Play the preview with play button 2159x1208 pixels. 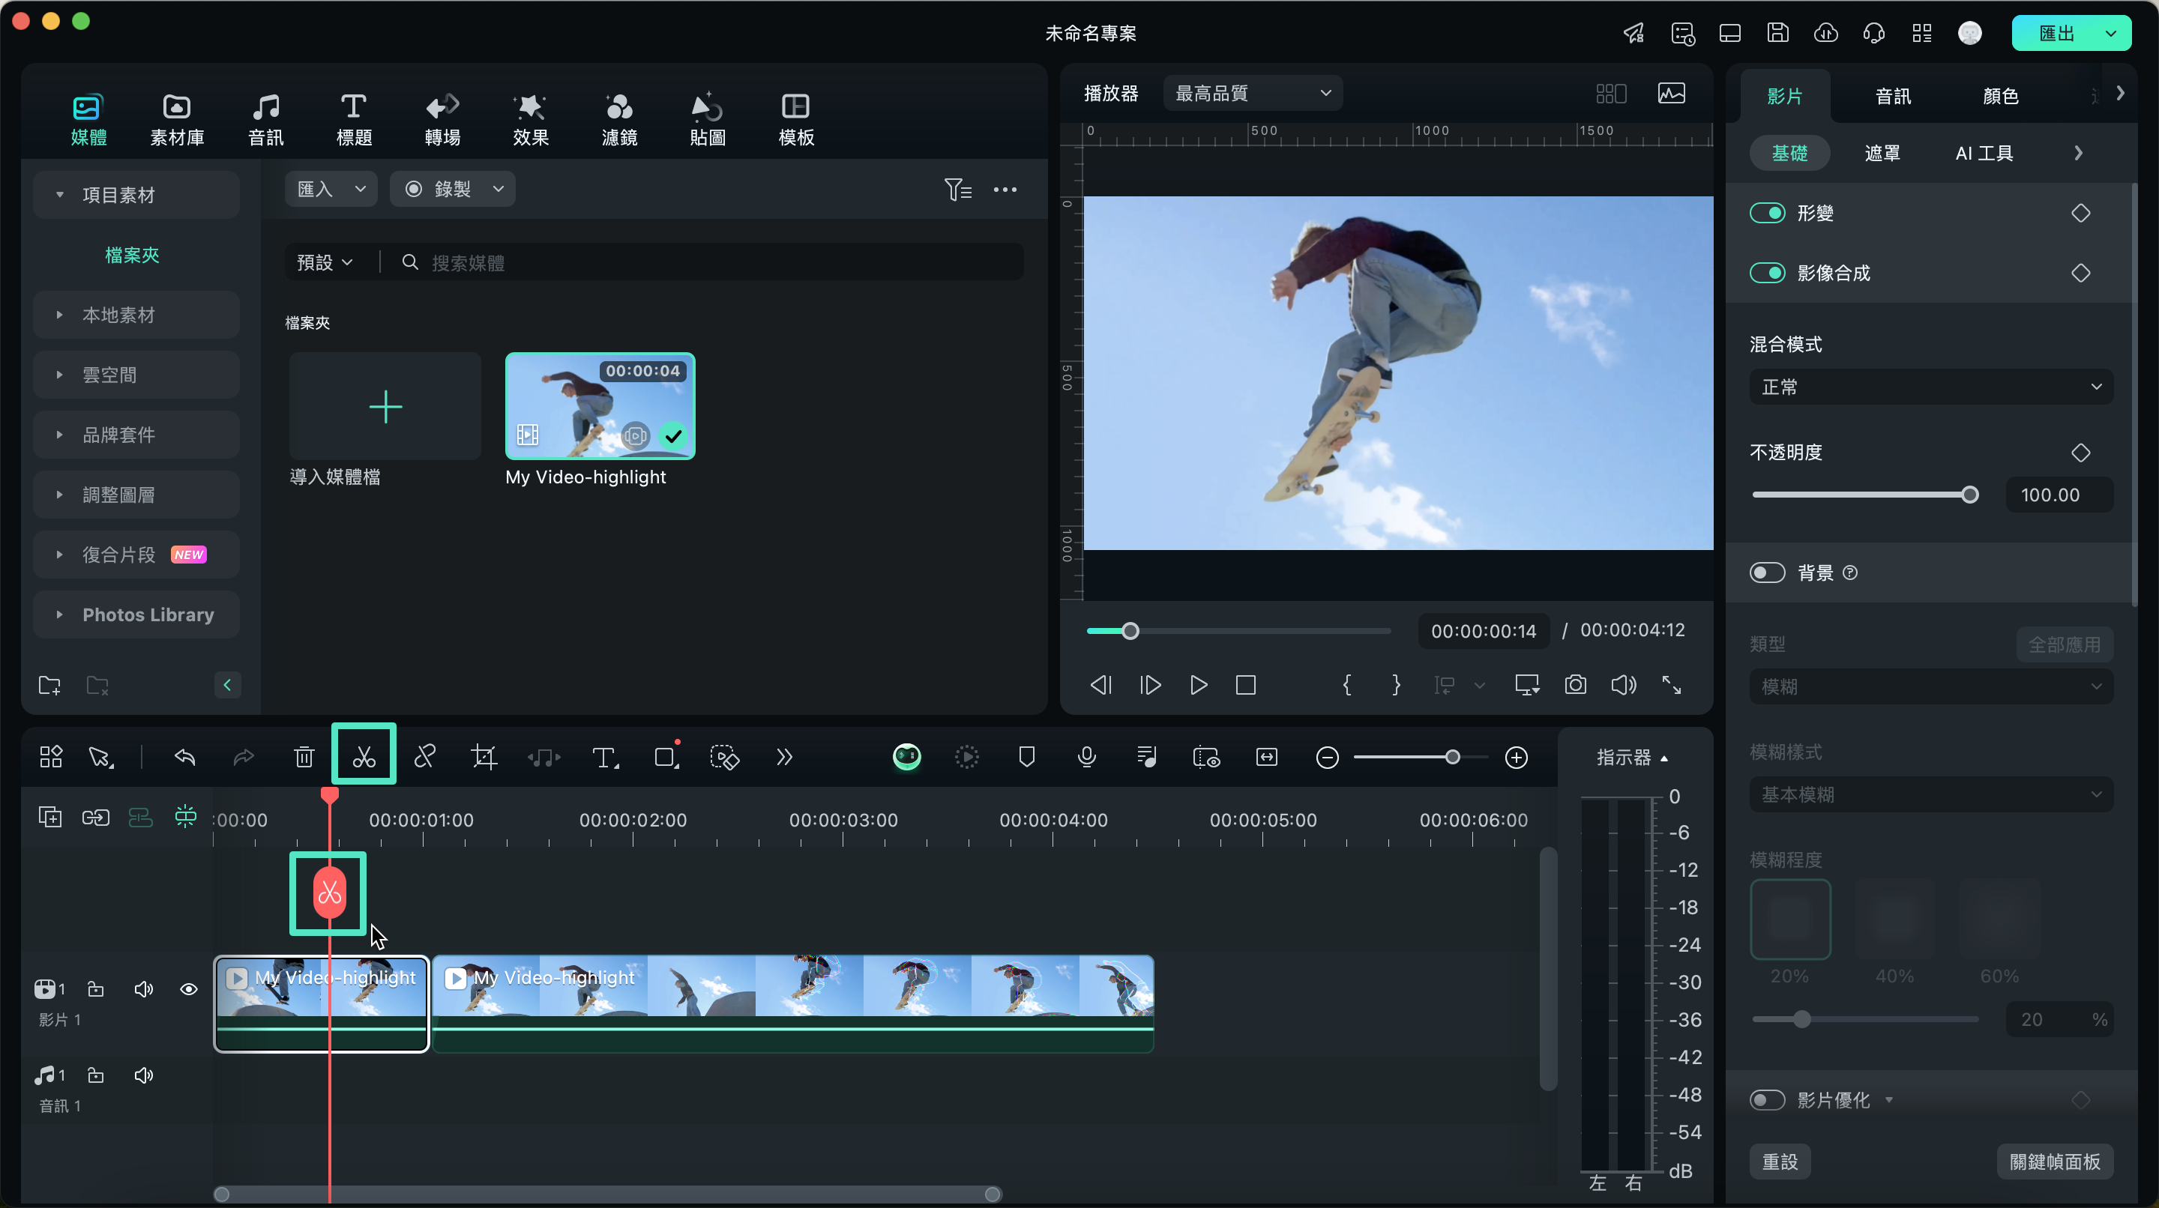[1199, 684]
